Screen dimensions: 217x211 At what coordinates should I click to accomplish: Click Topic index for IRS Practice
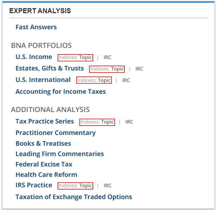coord(85,185)
